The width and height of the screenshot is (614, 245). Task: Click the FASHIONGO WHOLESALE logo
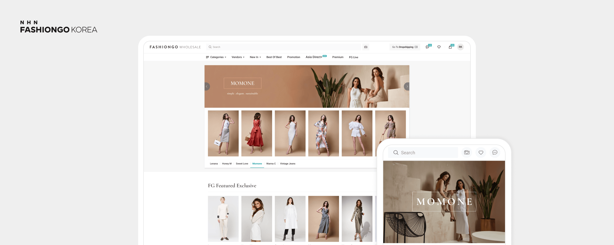[175, 47]
